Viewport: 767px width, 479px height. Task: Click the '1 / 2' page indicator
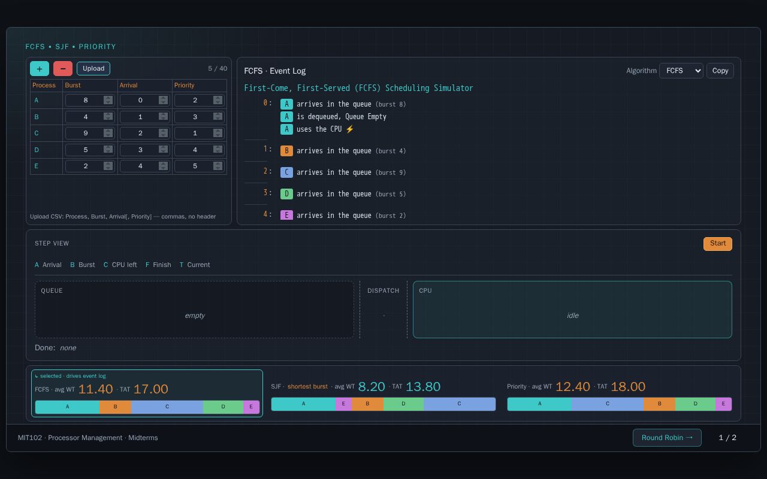pyautogui.click(x=727, y=438)
